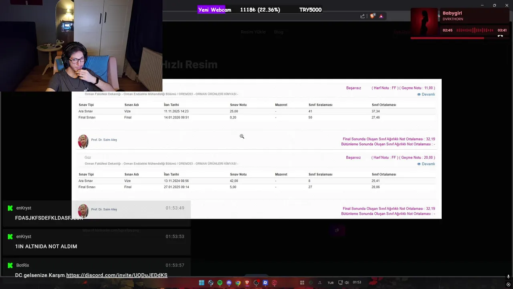Click Sınav Notu header in second table
This screenshot has height=289, width=513.
238,174
